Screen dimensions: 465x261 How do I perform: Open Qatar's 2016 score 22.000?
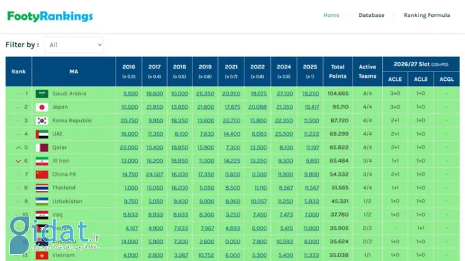129,147
